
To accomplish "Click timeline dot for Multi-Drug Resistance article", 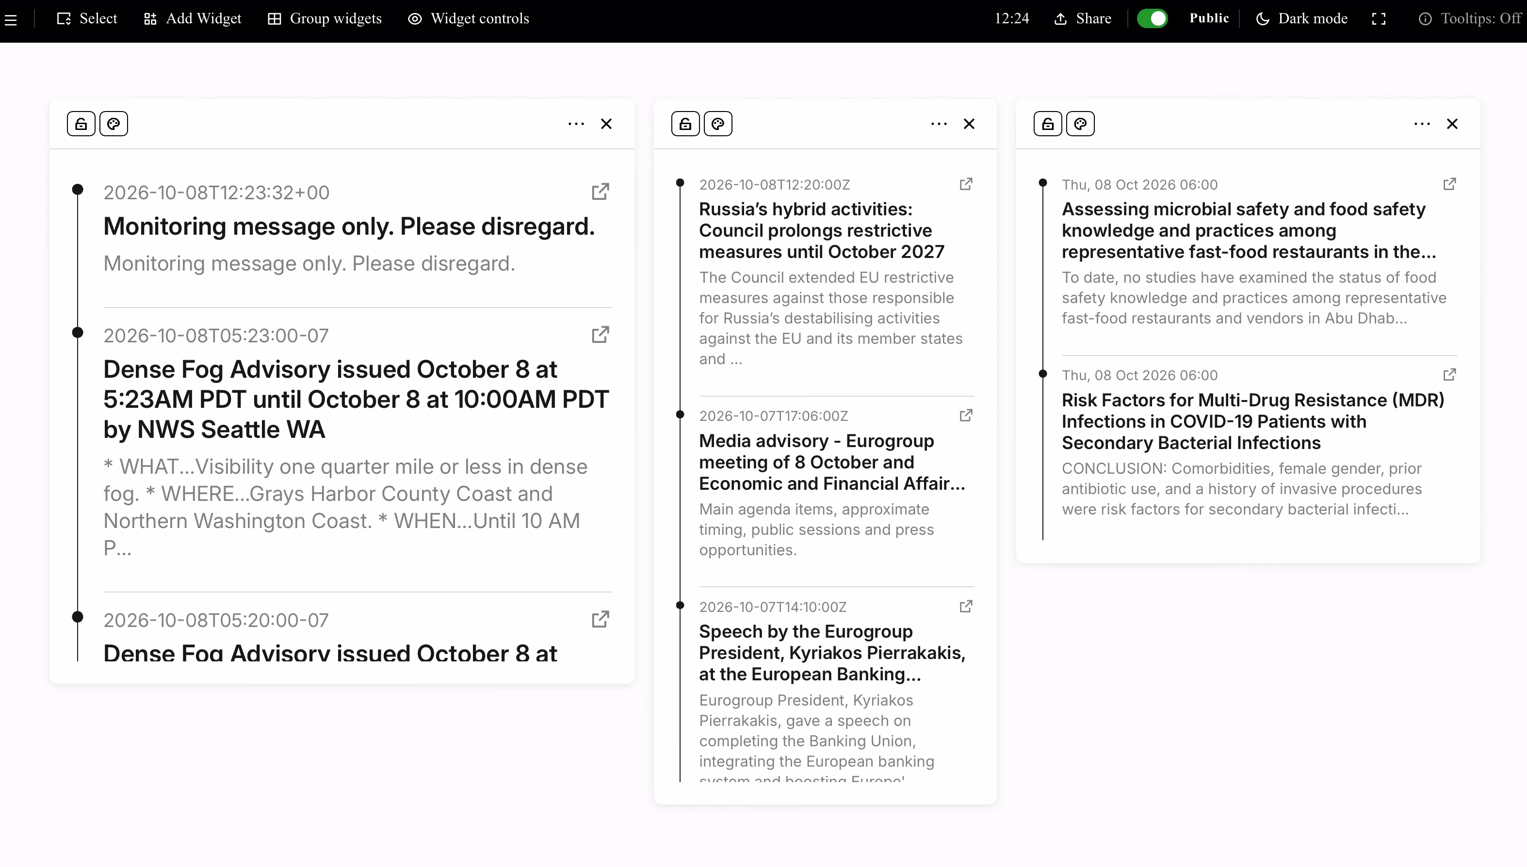I will tap(1043, 374).
